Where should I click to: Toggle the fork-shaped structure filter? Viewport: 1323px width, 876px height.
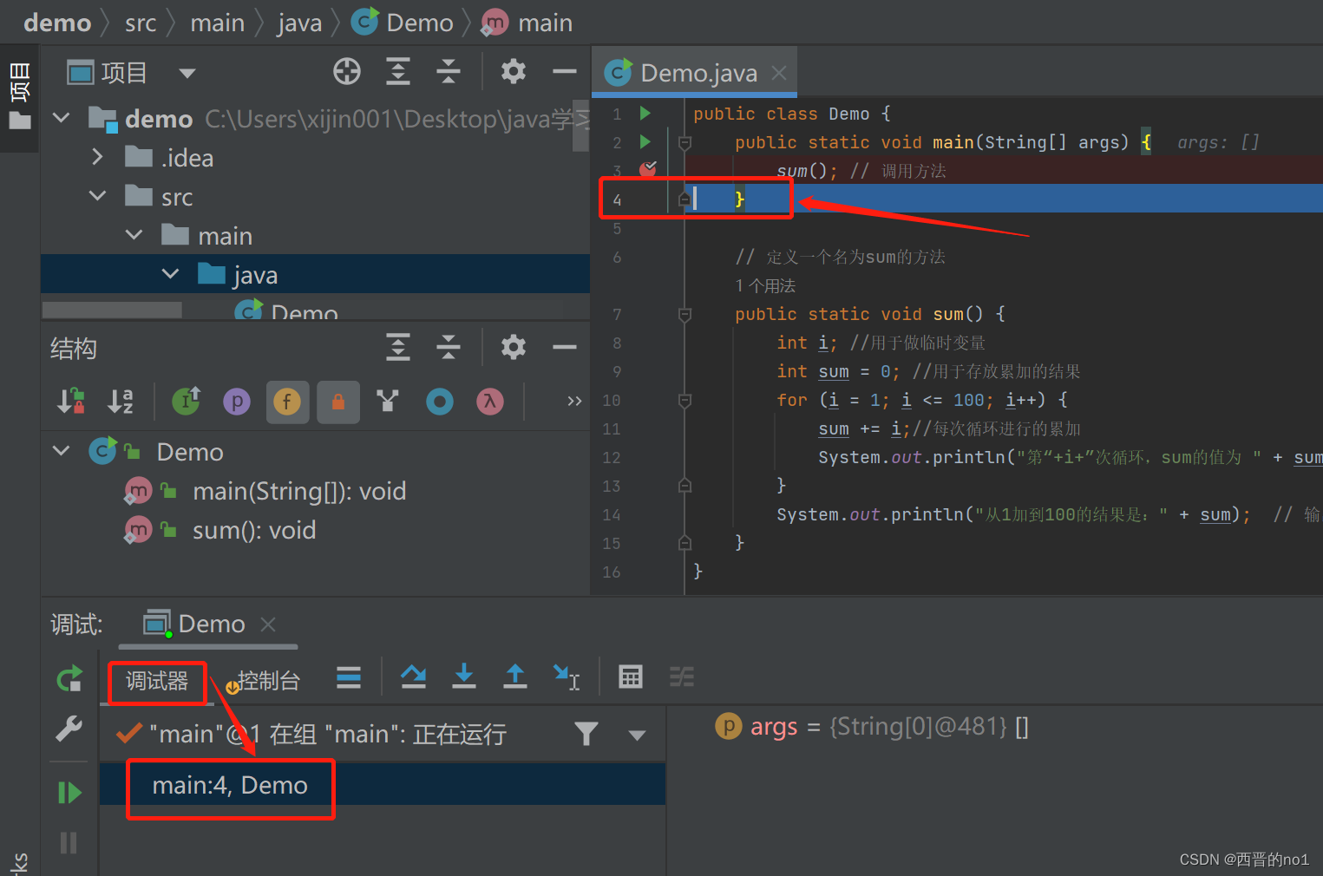[x=388, y=401]
